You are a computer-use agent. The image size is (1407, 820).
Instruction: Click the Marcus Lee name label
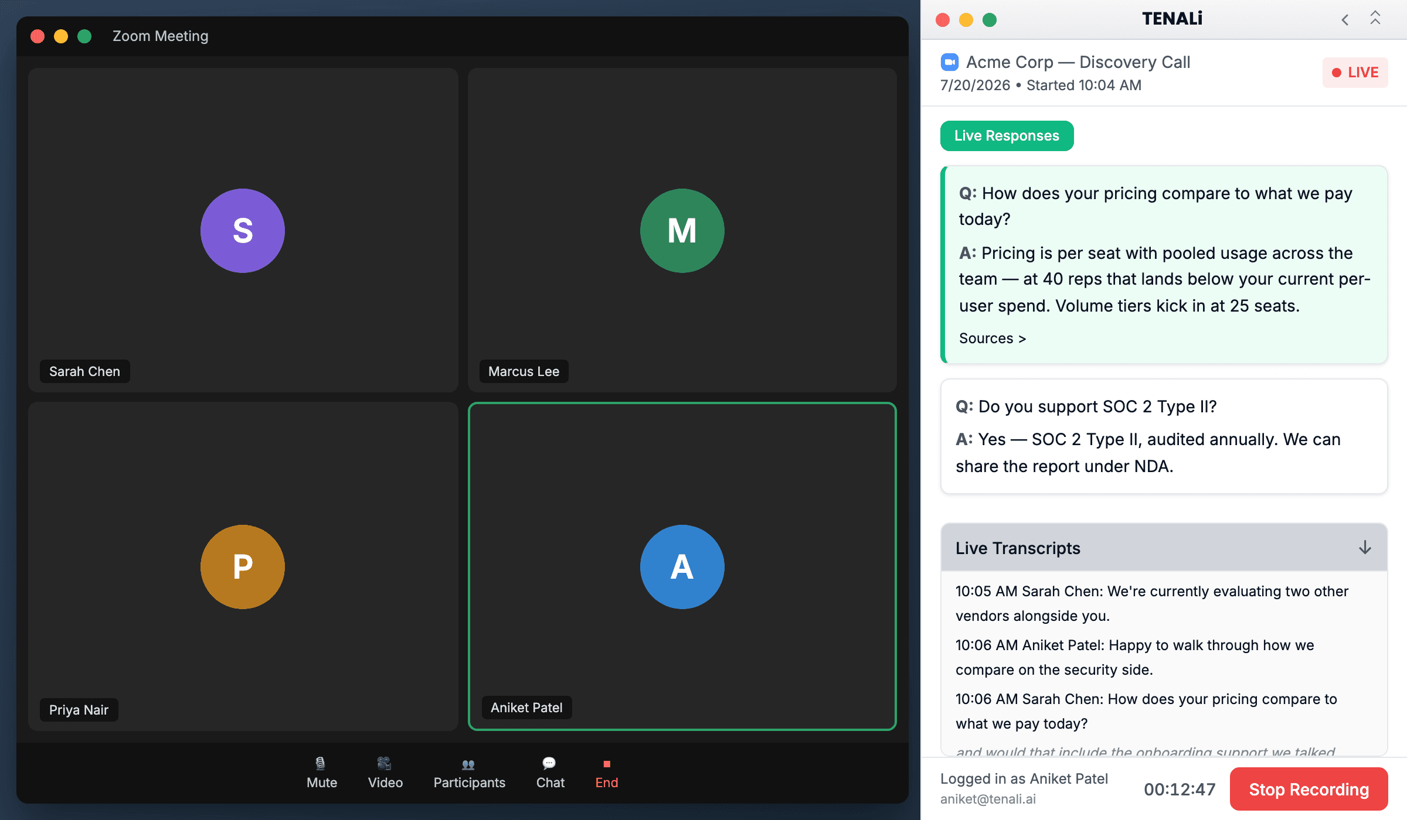[524, 371]
